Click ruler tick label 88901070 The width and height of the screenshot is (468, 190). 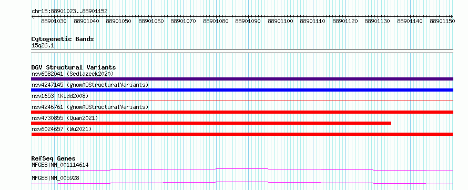[184, 21]
